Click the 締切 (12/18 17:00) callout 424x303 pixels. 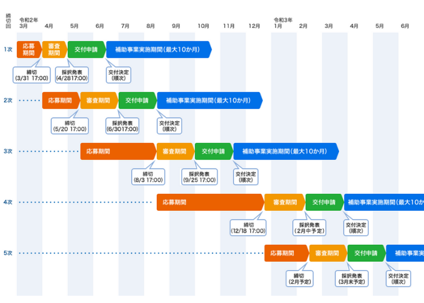(248, 227)
